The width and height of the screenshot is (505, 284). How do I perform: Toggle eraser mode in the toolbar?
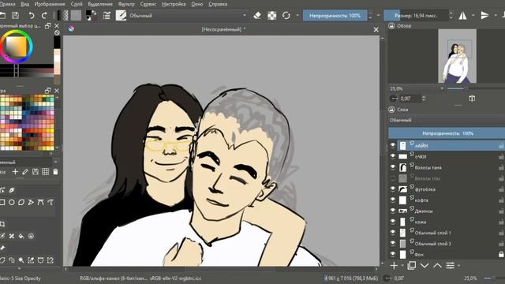tap(257, 16)
